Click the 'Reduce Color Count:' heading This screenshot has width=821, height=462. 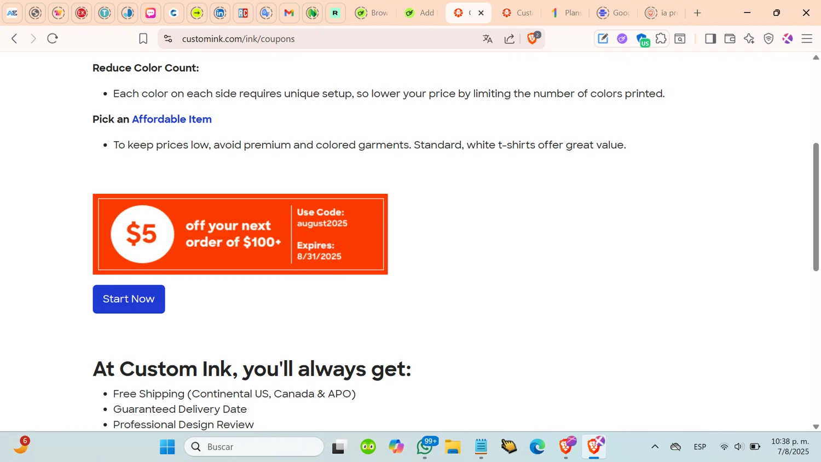click(x=146, y=68)
